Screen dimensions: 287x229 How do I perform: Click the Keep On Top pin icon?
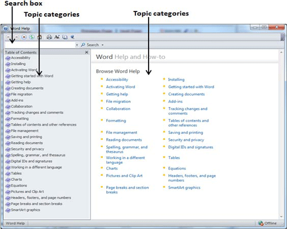72,37
